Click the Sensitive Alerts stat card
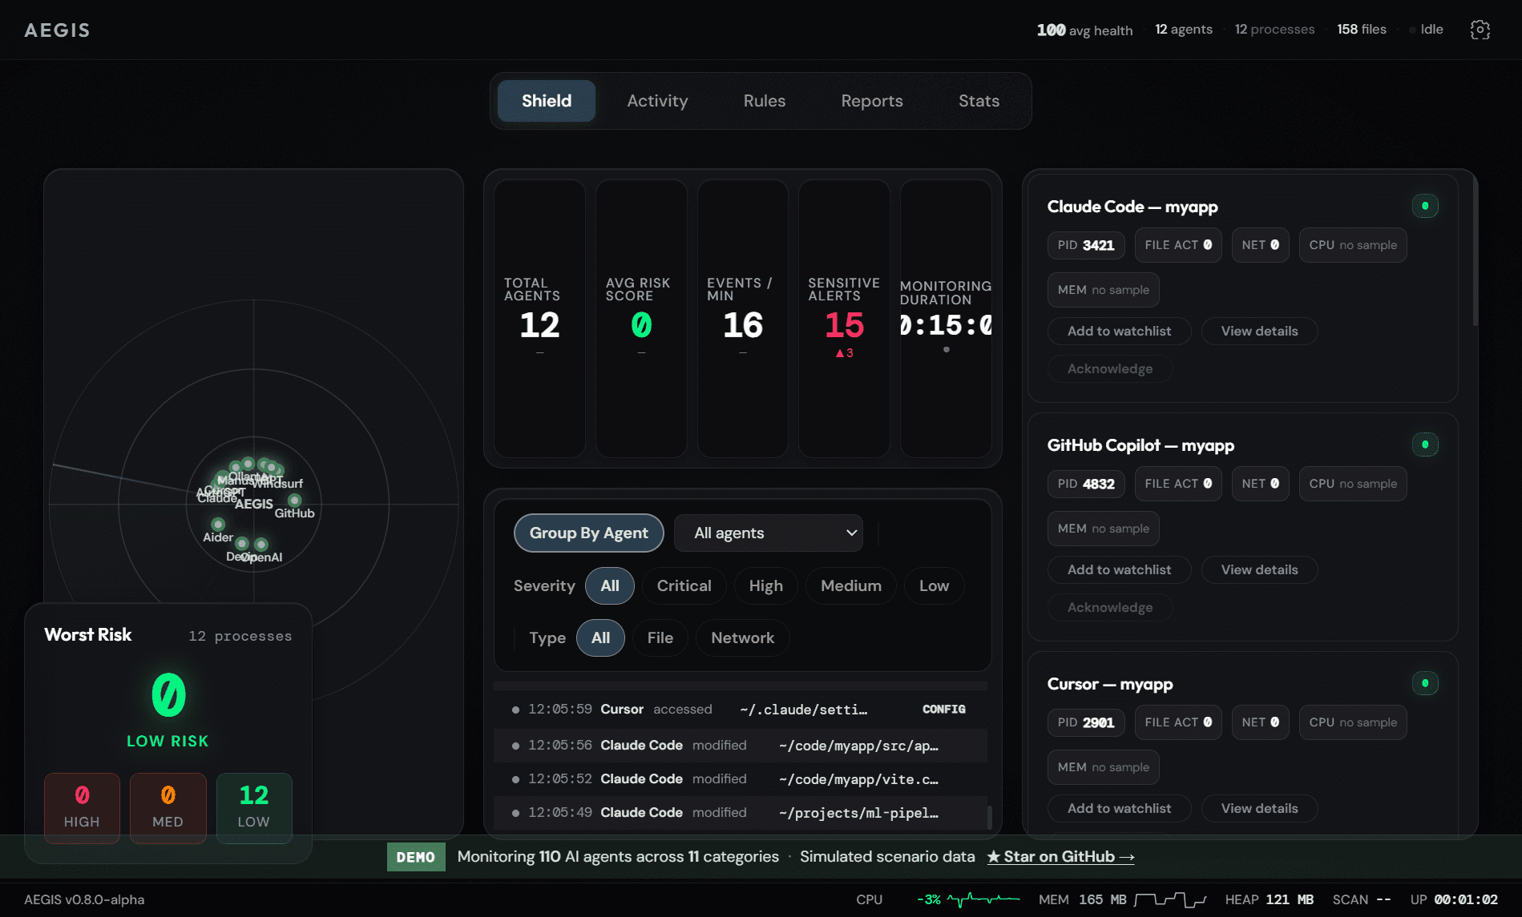 (844, 319)
